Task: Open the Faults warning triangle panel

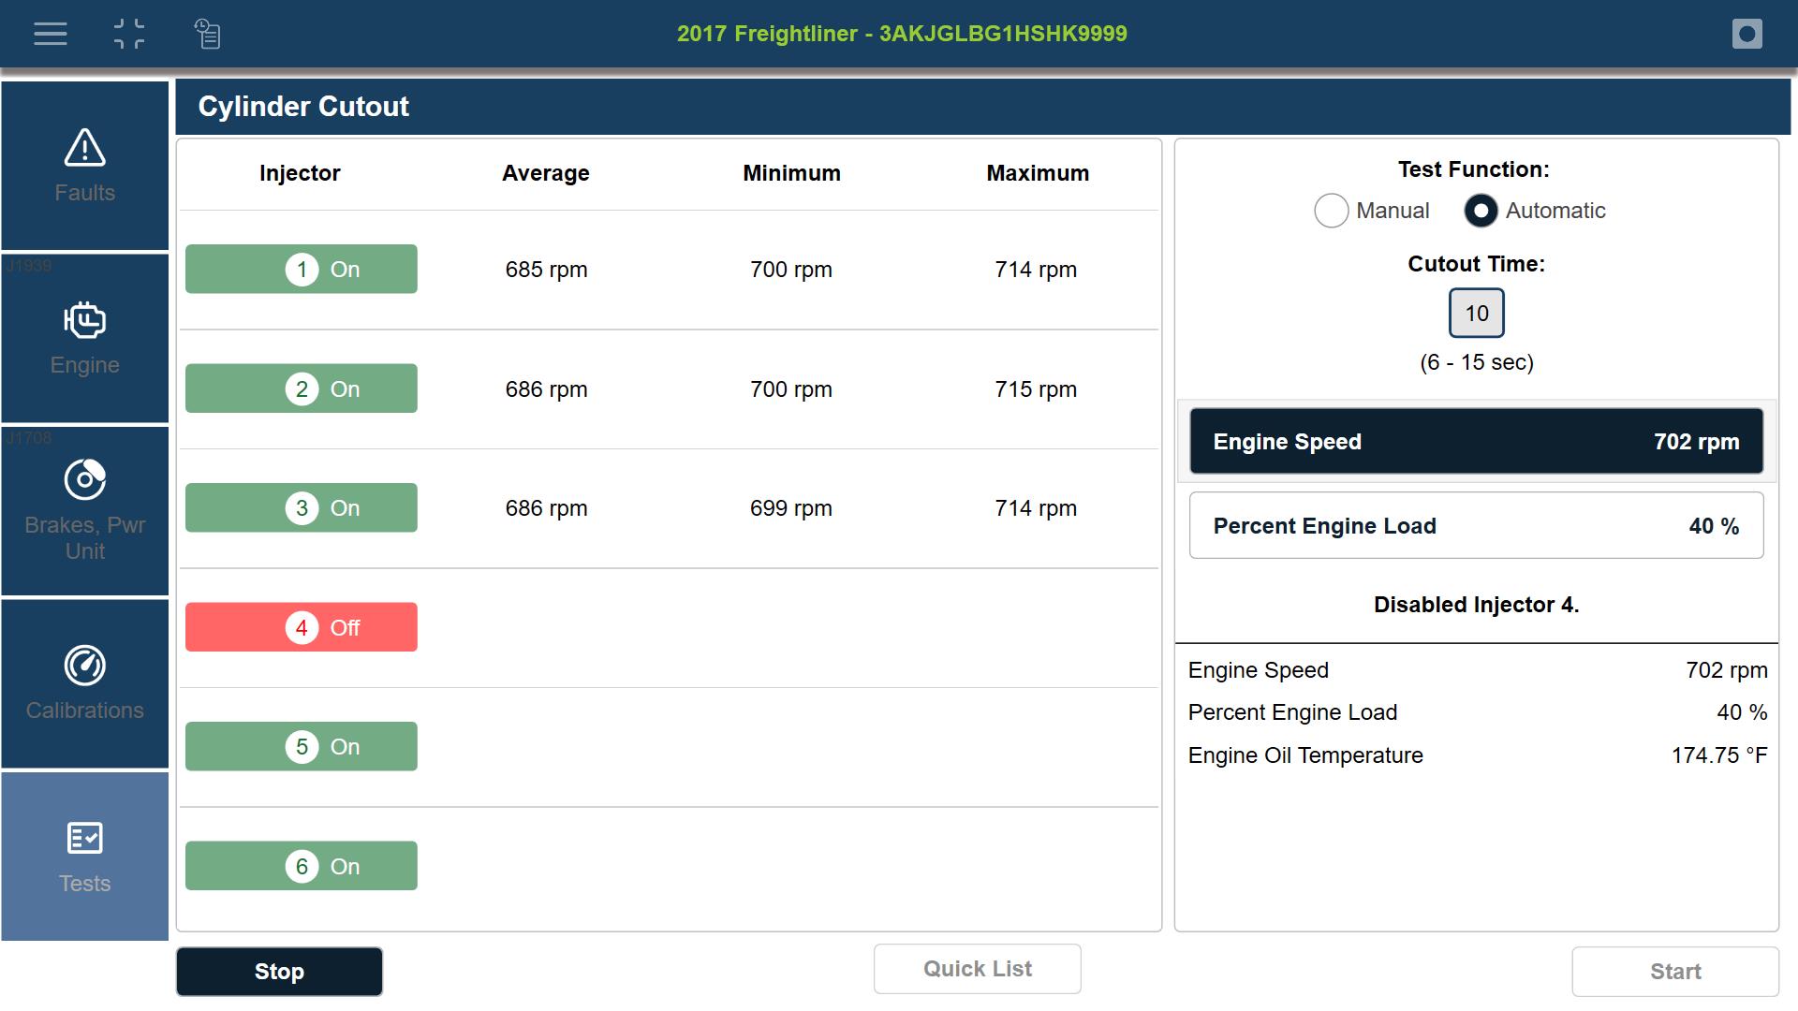Action: click(x=85, y=166)
